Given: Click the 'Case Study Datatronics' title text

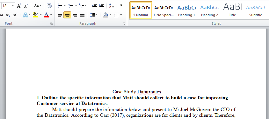Looking at the screenshot, I should 136,92.
